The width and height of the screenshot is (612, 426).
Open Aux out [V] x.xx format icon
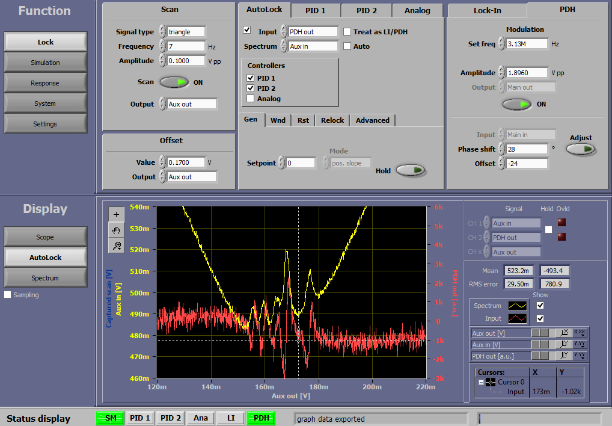point(579,333)
